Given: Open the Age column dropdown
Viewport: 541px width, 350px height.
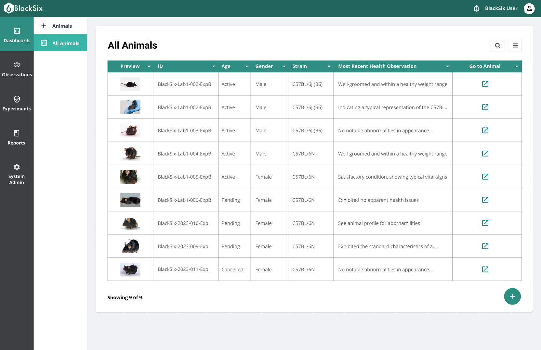Looking at the screenshot, I should 246,66.
